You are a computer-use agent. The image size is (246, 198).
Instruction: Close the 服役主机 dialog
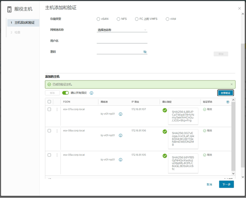pyautogui.click(x=239, y=9)
